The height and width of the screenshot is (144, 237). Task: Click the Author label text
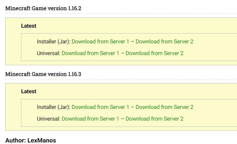(15, 140)
